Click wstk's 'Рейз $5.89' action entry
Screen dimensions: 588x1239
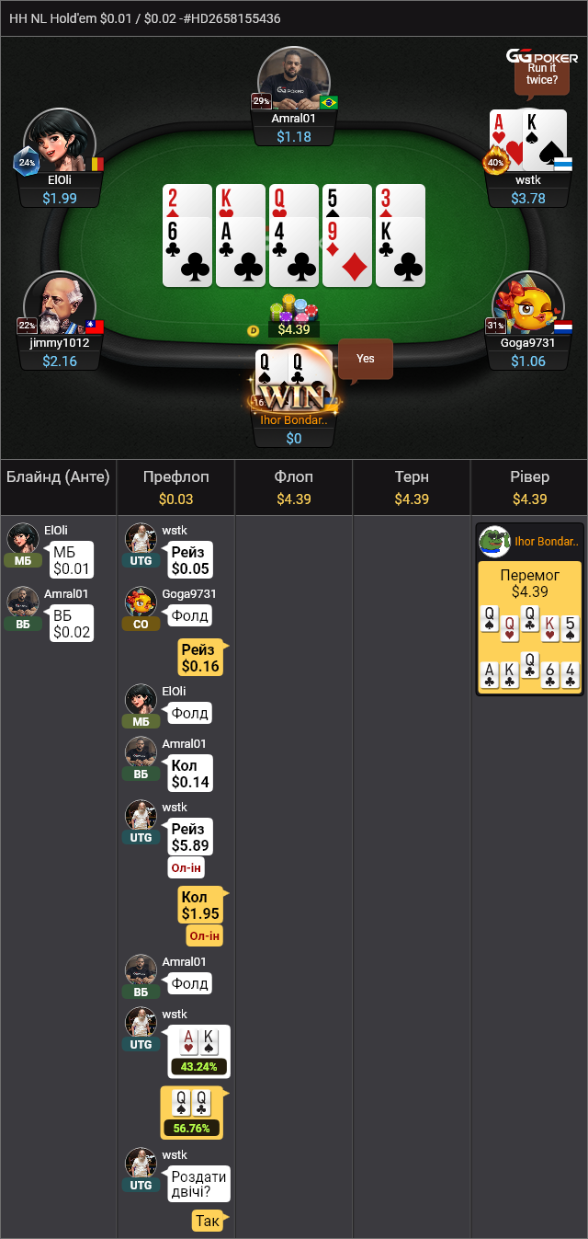tap(189, 837)
